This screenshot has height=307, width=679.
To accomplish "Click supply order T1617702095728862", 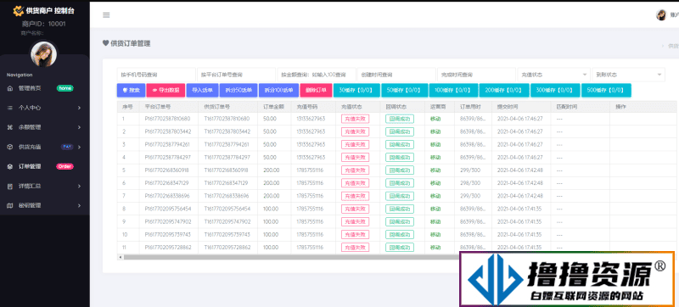I will [x=227, y=248].
